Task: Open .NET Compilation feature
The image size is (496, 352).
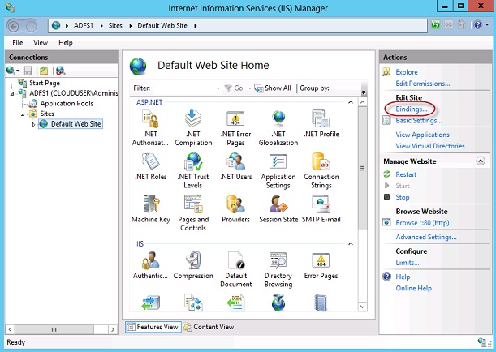Action: click(x=193, y=127)
